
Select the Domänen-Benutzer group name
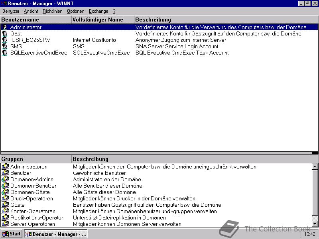(33, 186)
